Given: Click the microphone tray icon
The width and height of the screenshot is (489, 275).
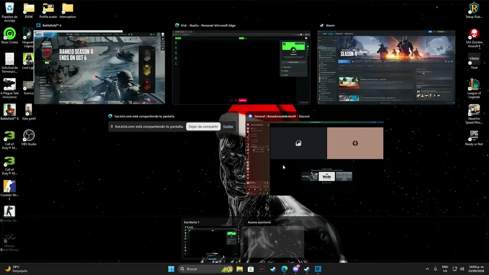Looking at the screenshot, I should click(436, 269).
